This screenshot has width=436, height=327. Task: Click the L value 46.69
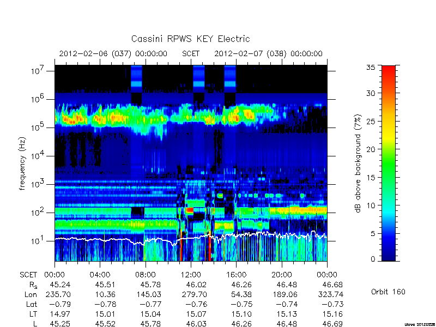click(x=332, y=324)
